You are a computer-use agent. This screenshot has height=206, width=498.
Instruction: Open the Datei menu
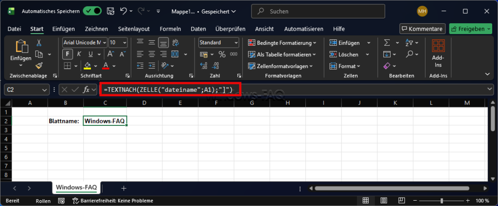pyautogui.click(x=14, y=29)
